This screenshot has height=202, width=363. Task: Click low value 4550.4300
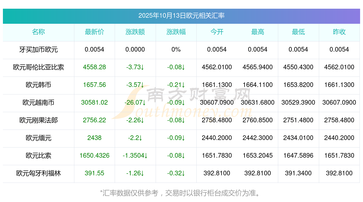coord(298,67)
